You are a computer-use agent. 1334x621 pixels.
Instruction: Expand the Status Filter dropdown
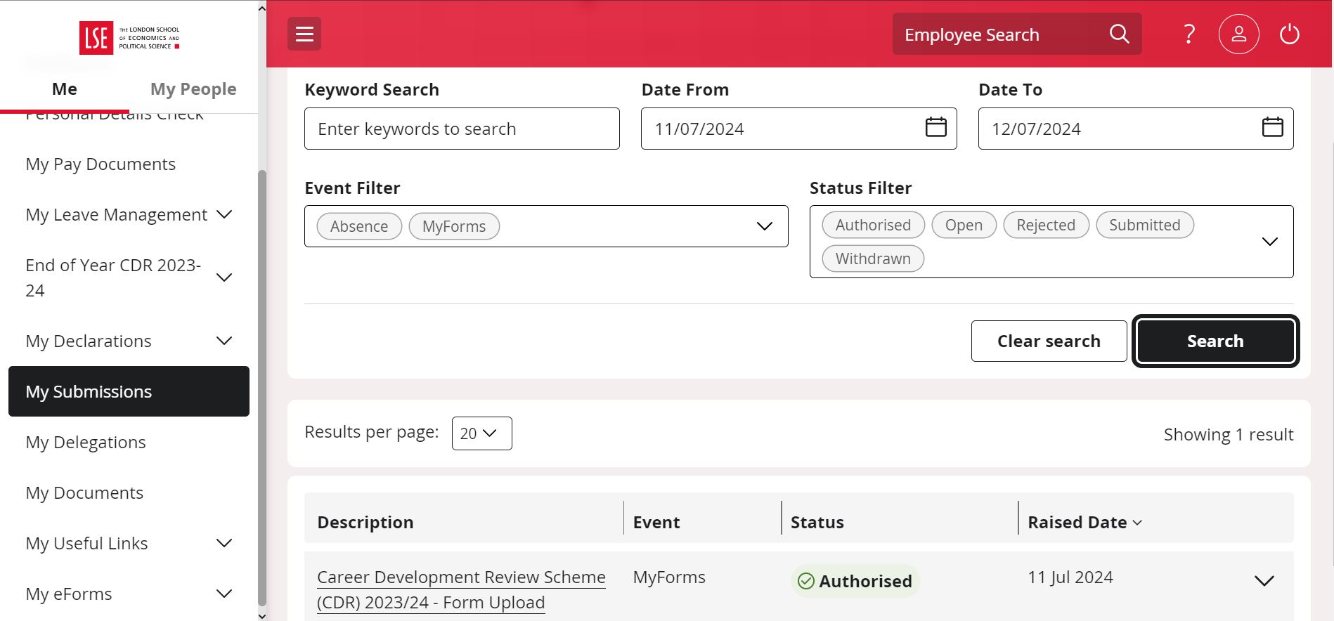[x=1269, y=242]
